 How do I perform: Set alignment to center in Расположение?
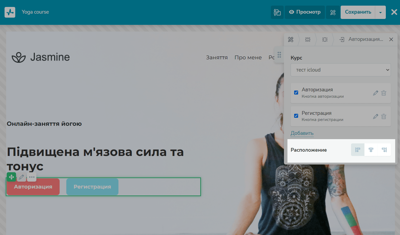[x=371, y=150]
